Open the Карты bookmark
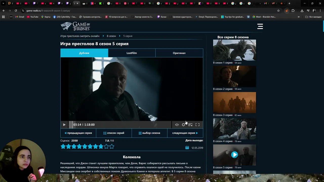Image resolution: width=324 pixels, height=182 pixels. pos(46,17)
